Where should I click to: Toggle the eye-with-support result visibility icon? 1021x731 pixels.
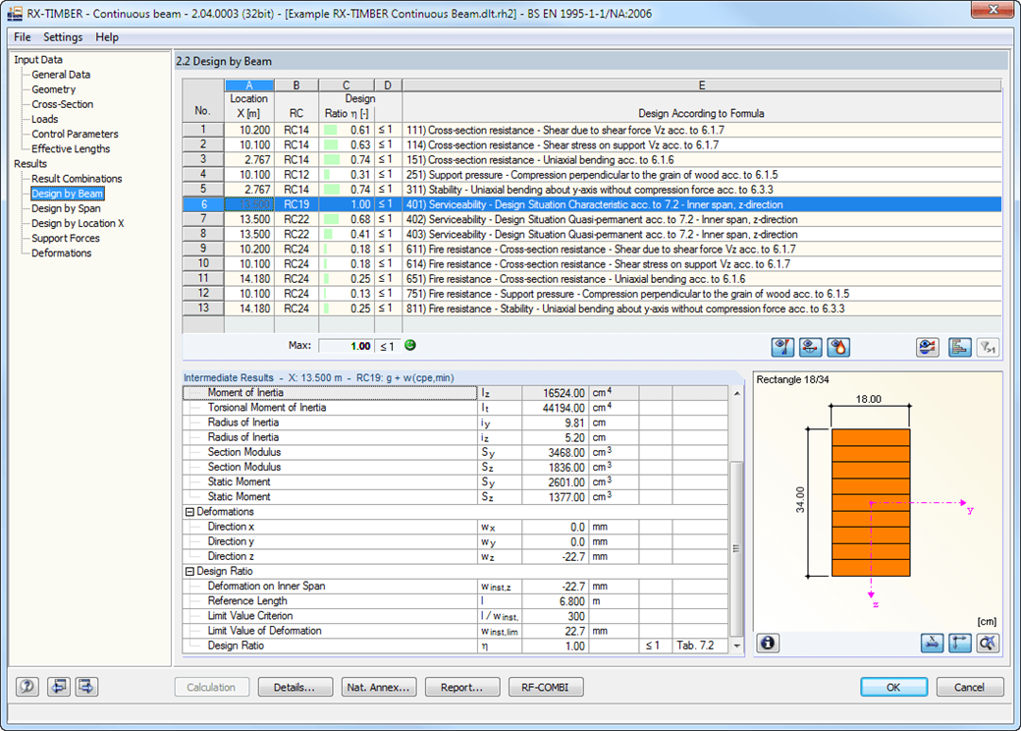[x=810, y=345]
